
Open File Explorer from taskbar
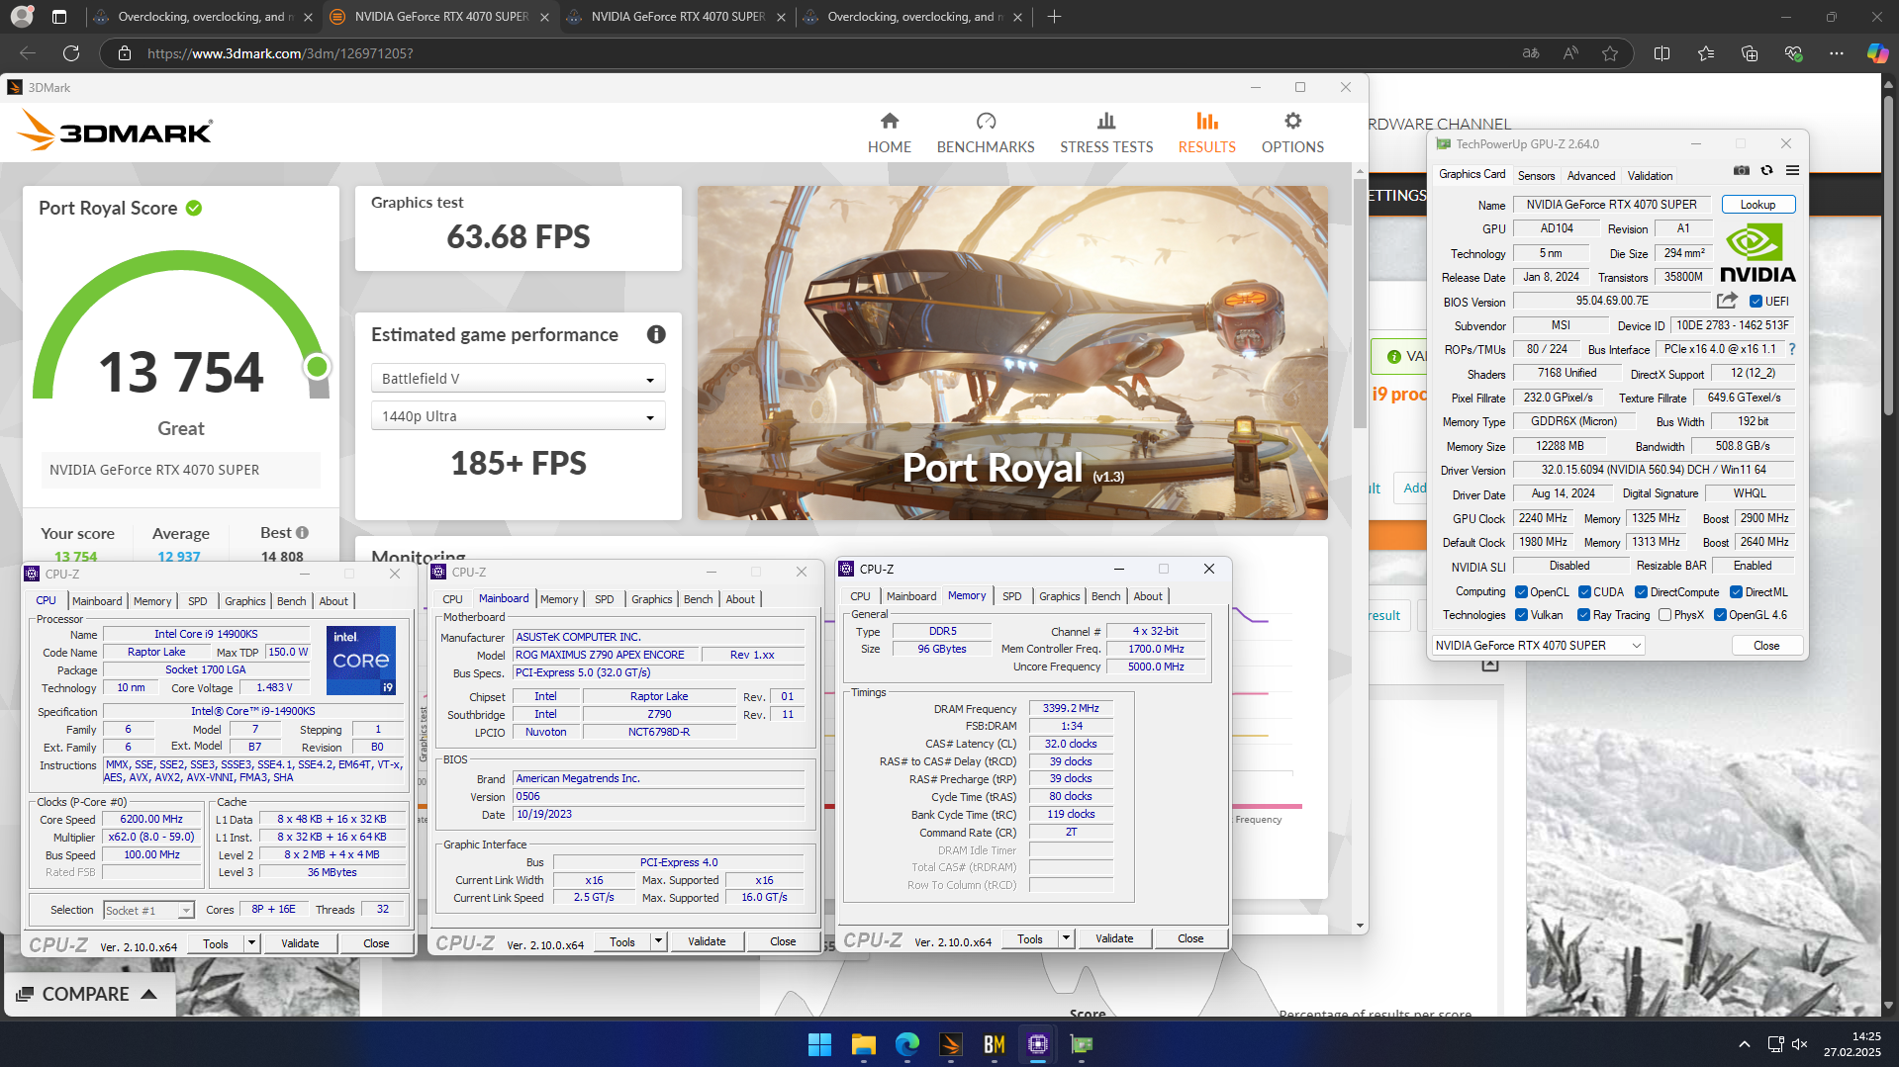click(863, 1044)
